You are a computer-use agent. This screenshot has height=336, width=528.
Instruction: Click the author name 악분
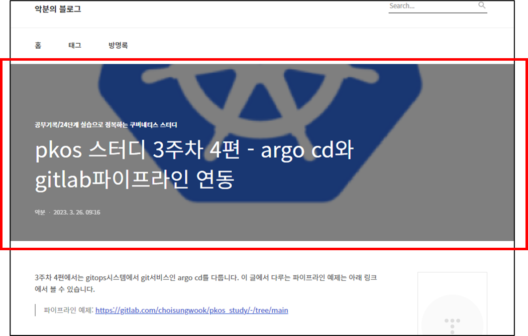40,212
